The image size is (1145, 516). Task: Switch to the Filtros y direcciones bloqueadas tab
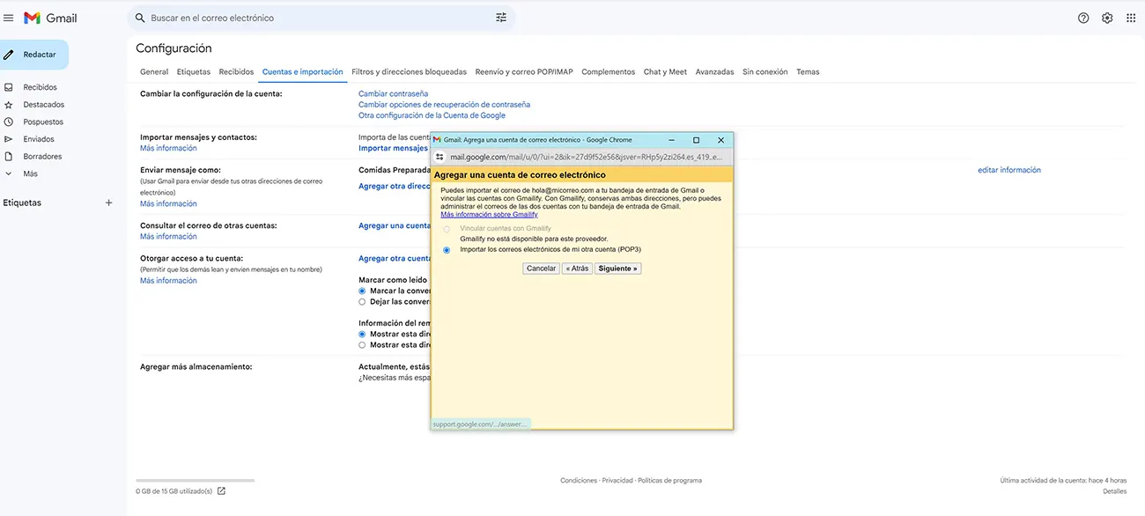[409, 72]
